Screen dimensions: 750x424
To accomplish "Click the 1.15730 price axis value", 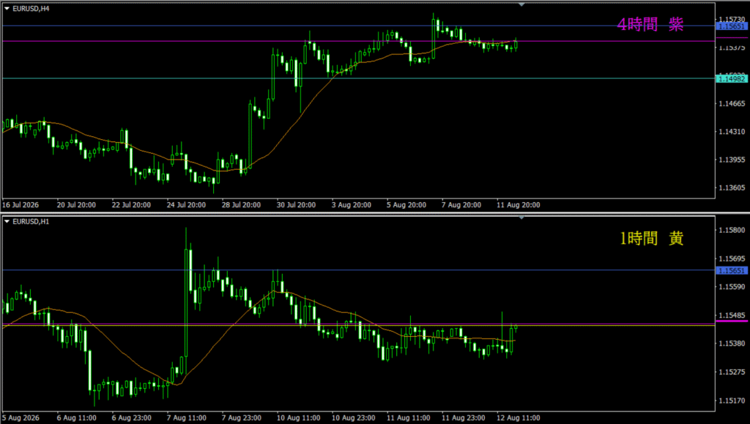I will pos(732,19).
